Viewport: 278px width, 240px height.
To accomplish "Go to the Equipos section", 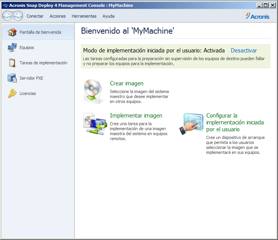I will click(38, 47).
